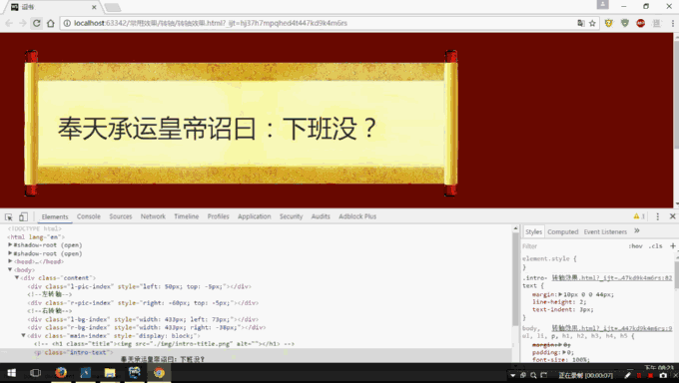
Task: Bookmark this page with the star icon
Action: tap(592, 23)
